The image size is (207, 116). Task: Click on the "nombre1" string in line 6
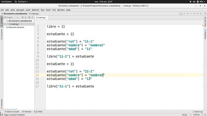click(x=97, y=45)
